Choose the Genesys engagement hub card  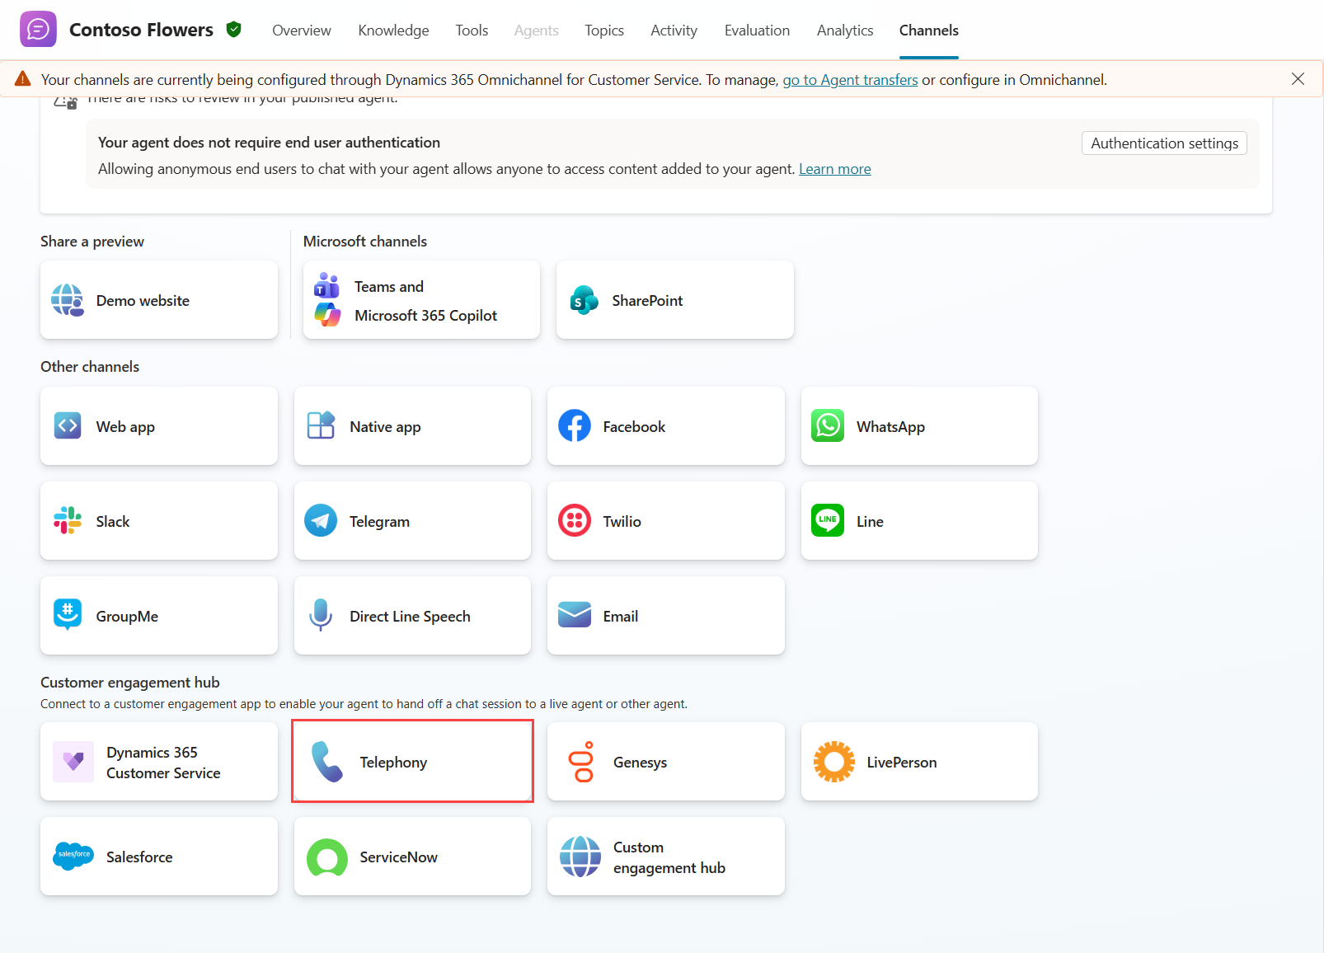tap(666, 762)
